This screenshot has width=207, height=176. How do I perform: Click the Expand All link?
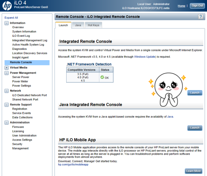(x=11, y=18)
